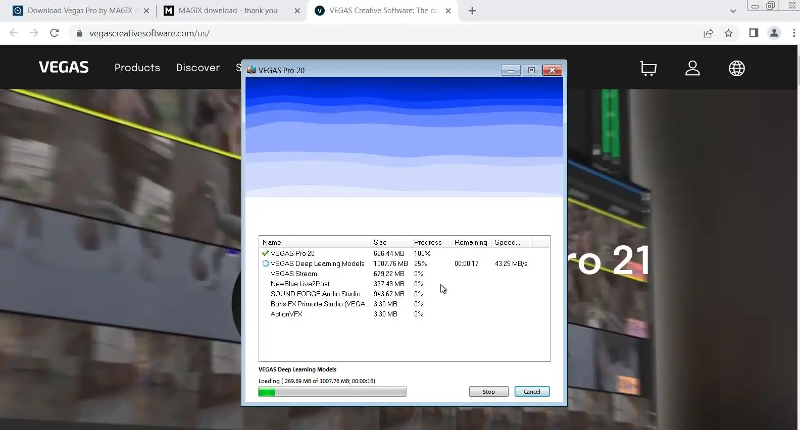
Task: Click the share page icon in address bar
Action: pos(708,33)
